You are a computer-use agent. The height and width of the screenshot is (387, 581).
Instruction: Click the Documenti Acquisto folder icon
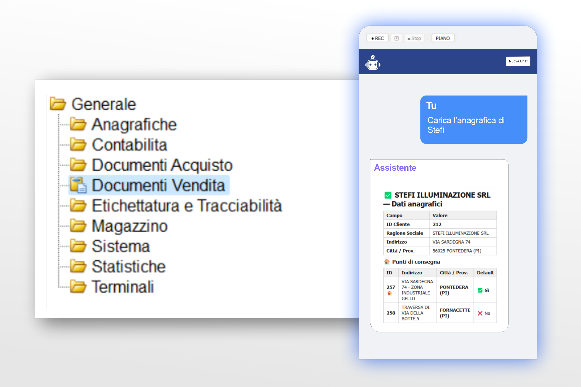pyautogui.click(x=78, y=165)
